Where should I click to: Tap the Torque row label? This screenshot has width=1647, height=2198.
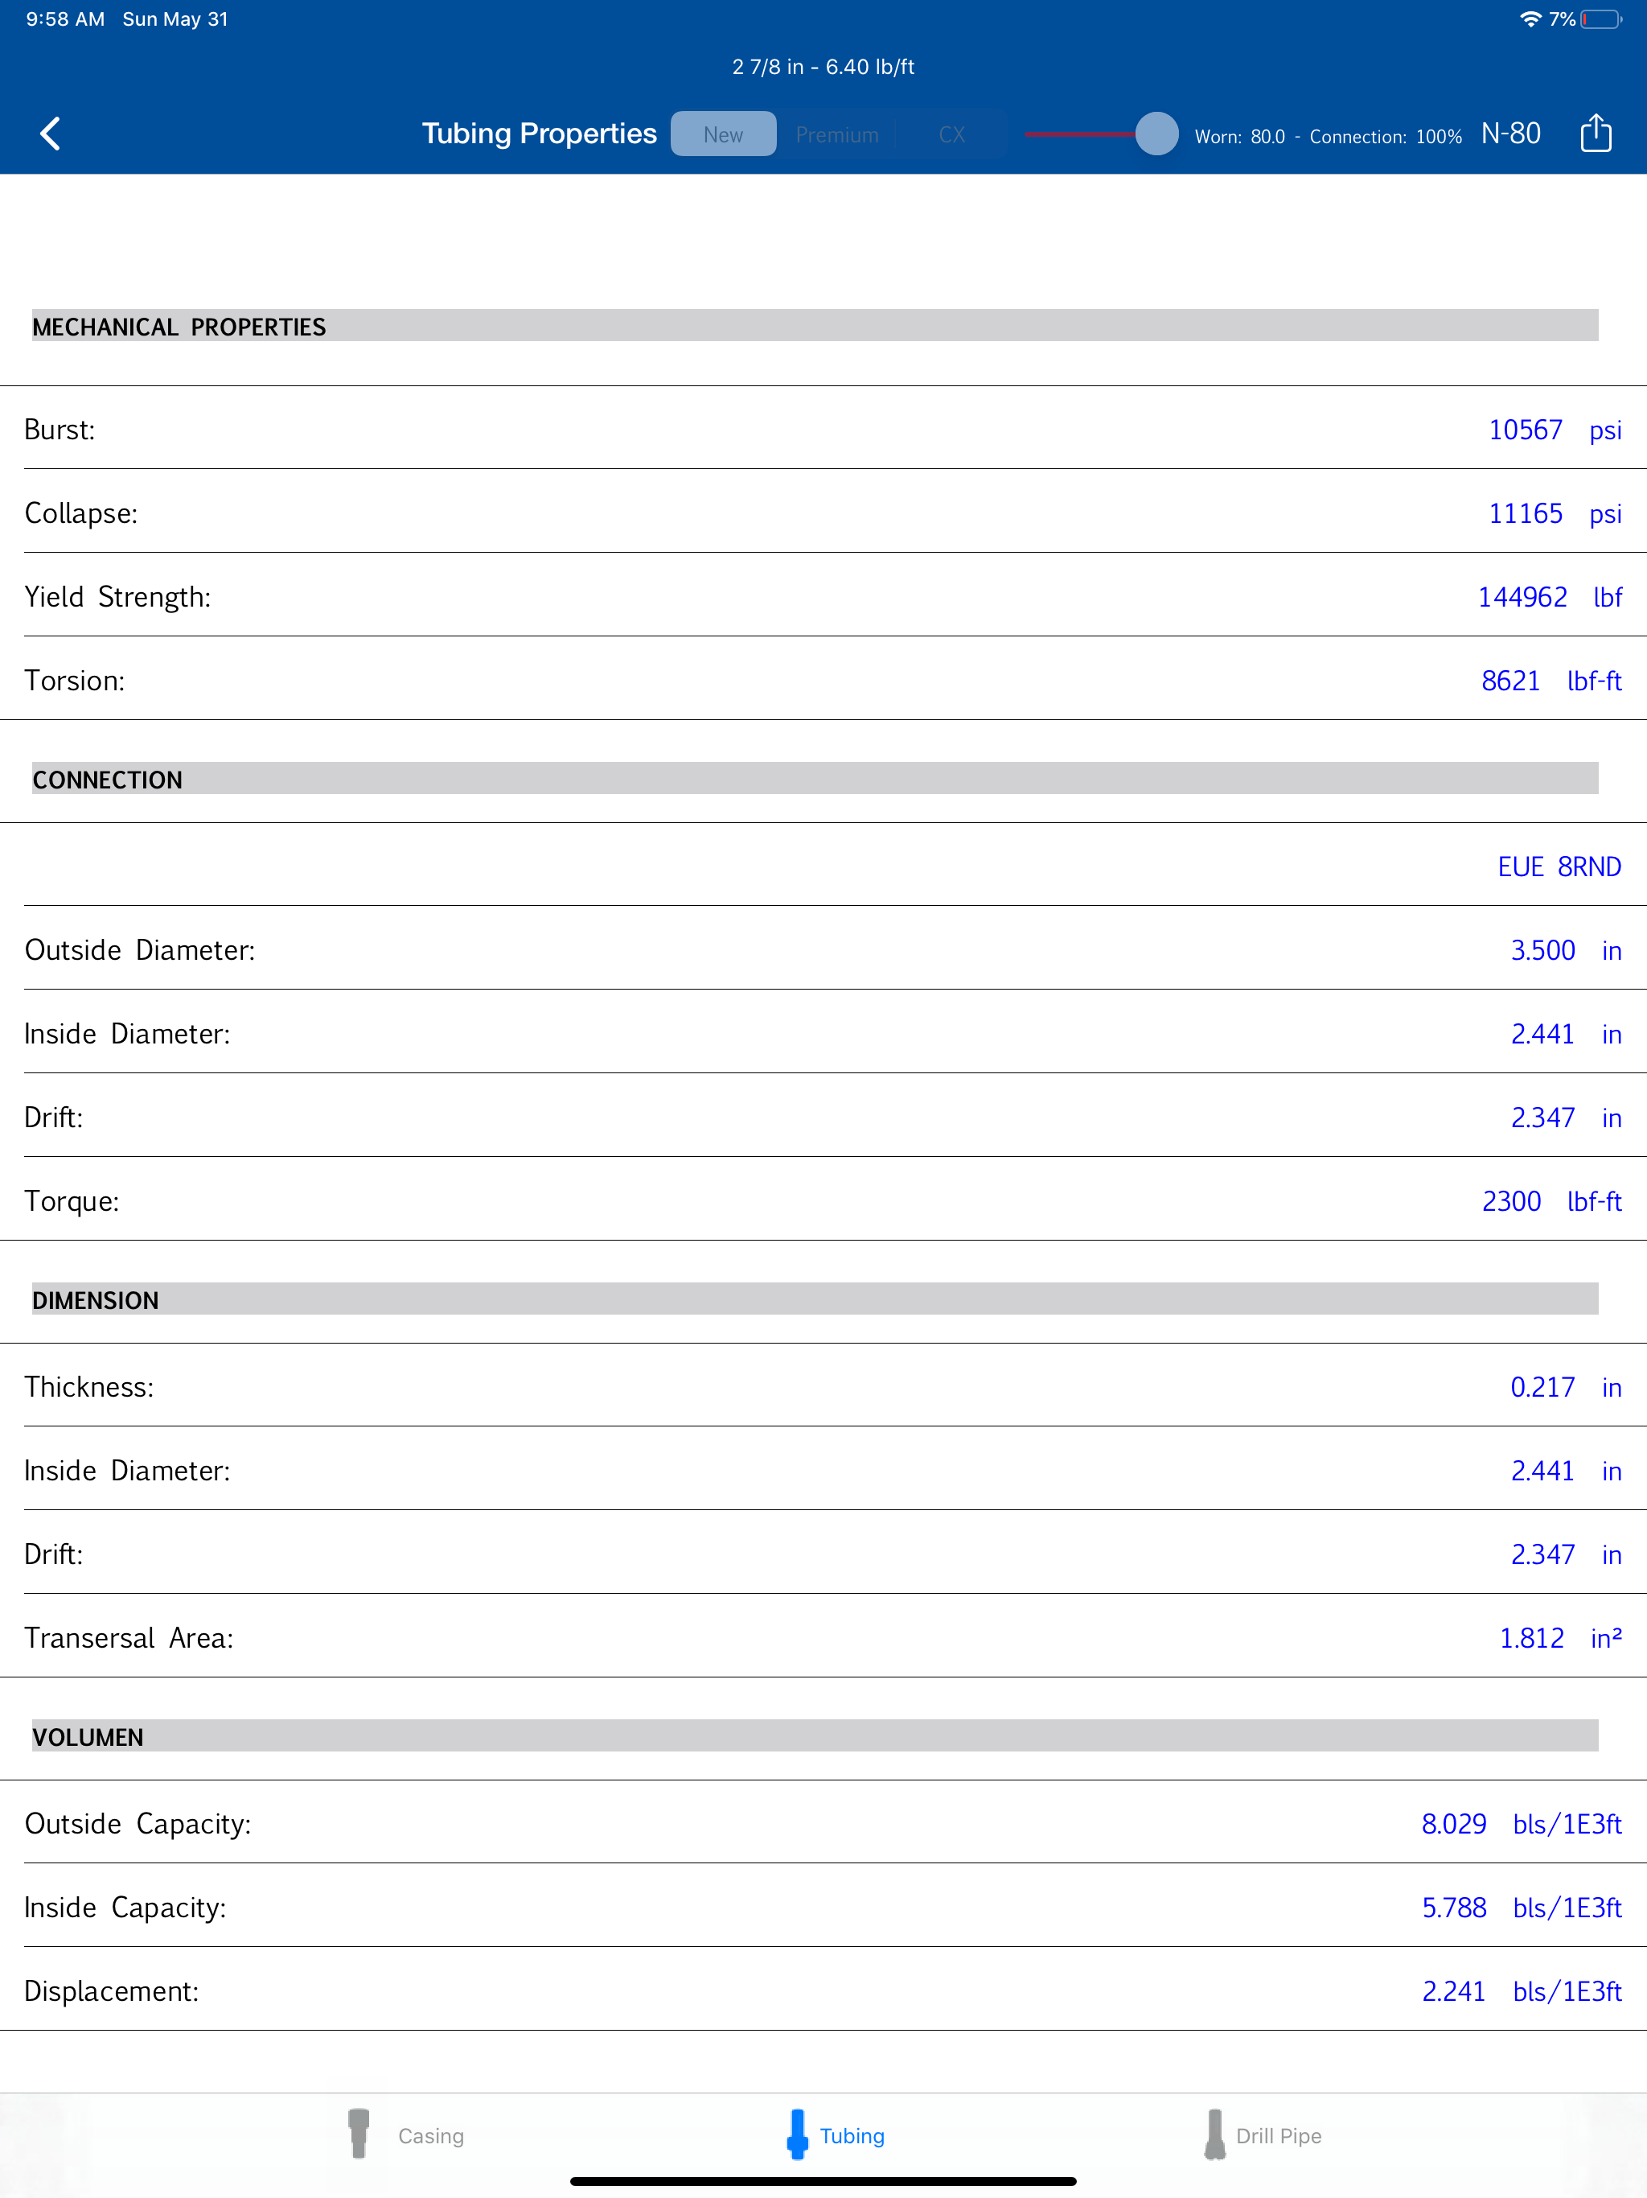point(72,1201)
